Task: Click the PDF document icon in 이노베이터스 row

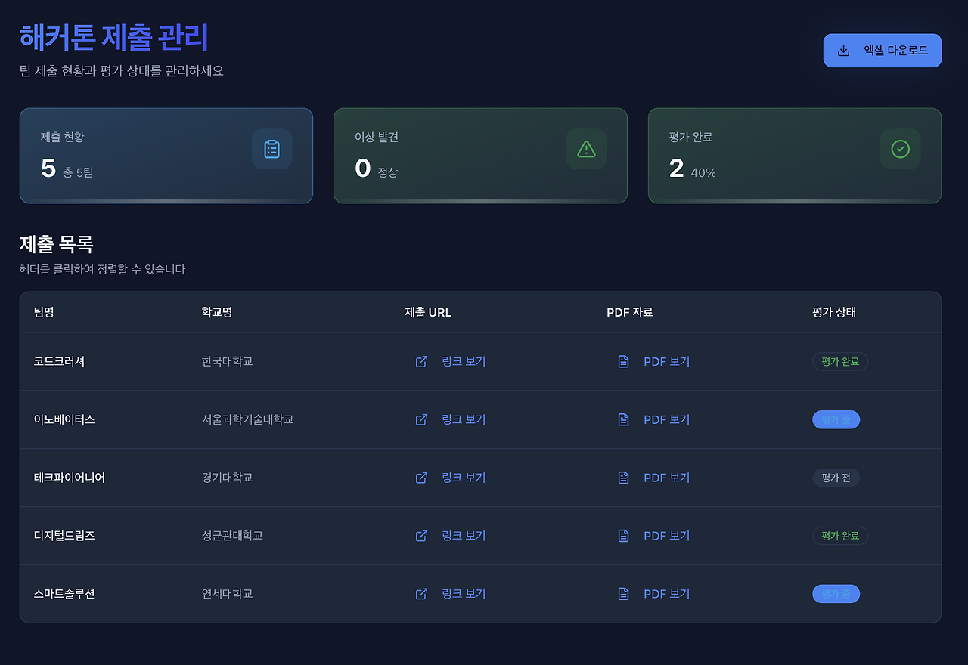Action: [x=622, y=419]
